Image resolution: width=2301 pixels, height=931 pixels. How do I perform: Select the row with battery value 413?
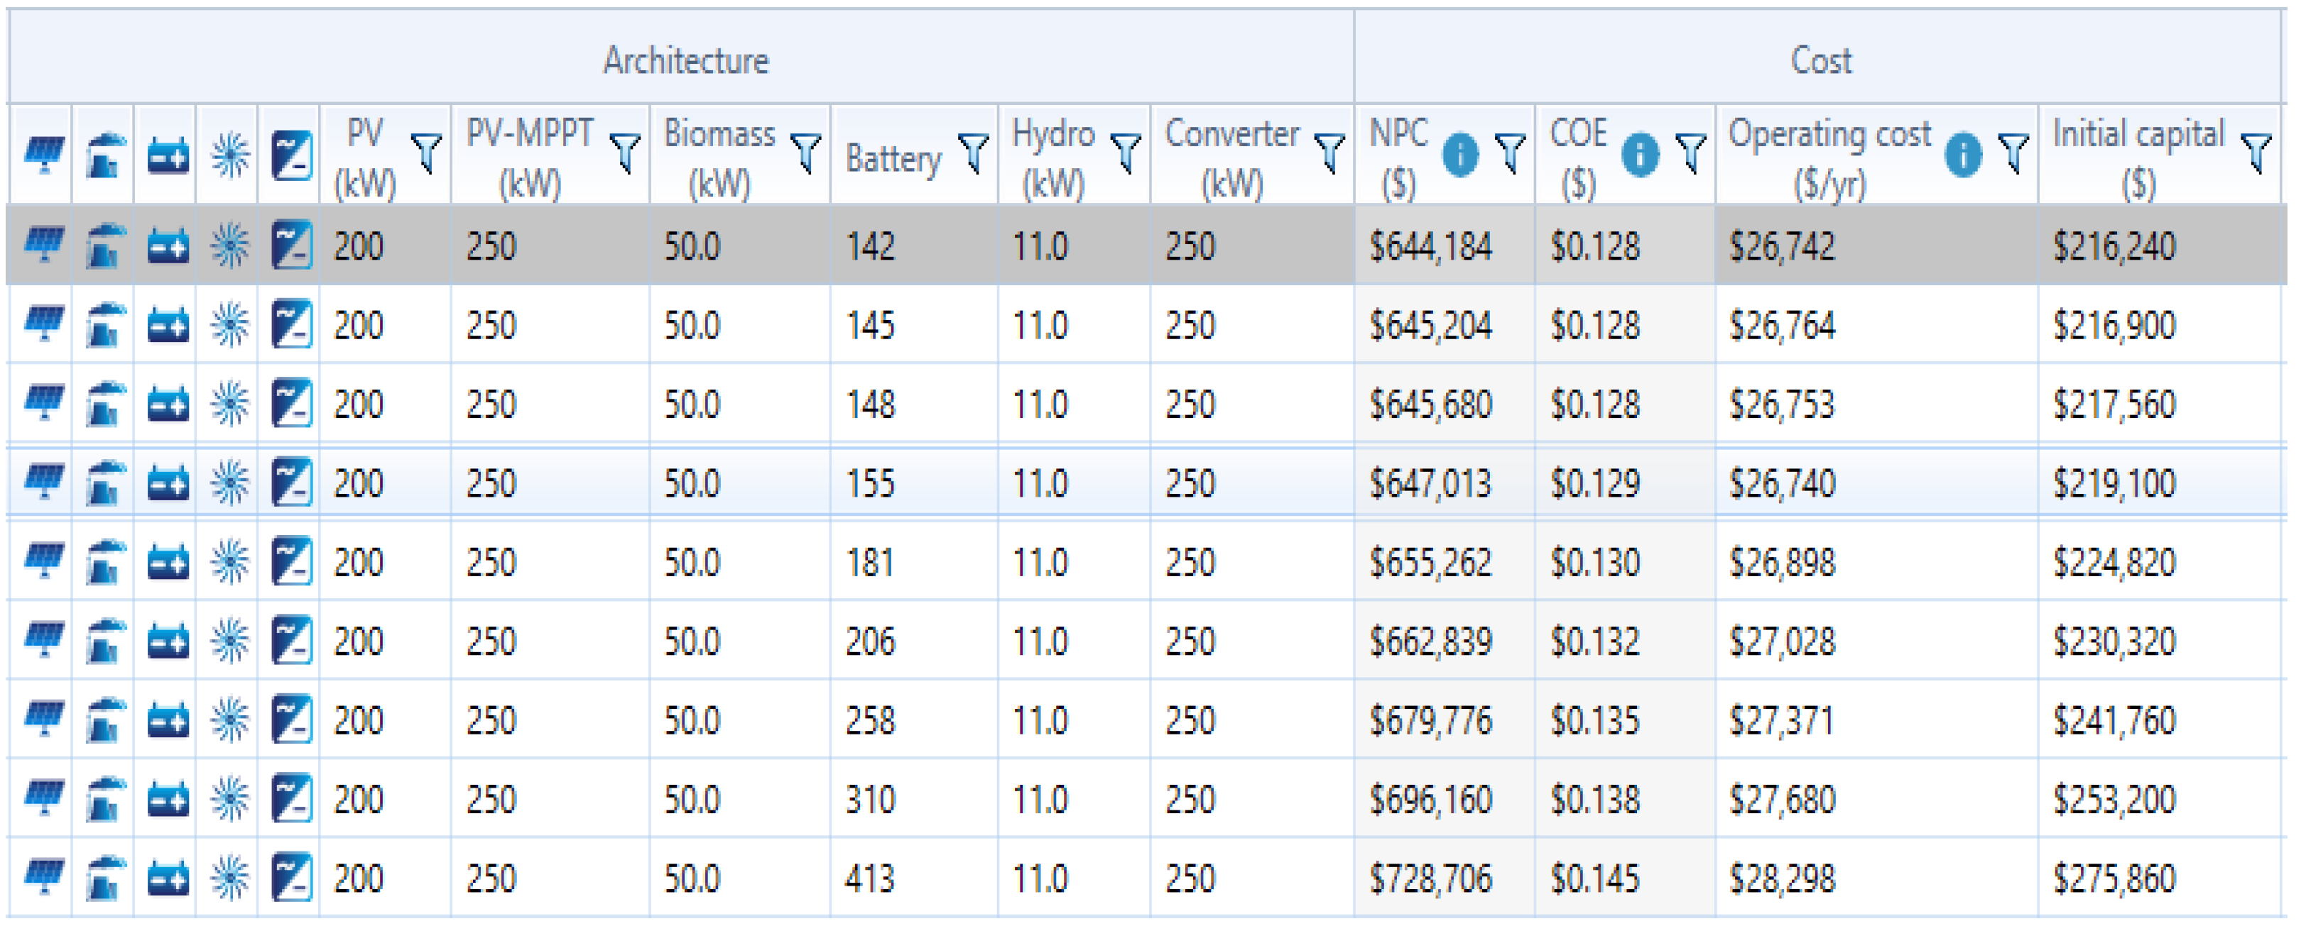(x=869, y=878)
